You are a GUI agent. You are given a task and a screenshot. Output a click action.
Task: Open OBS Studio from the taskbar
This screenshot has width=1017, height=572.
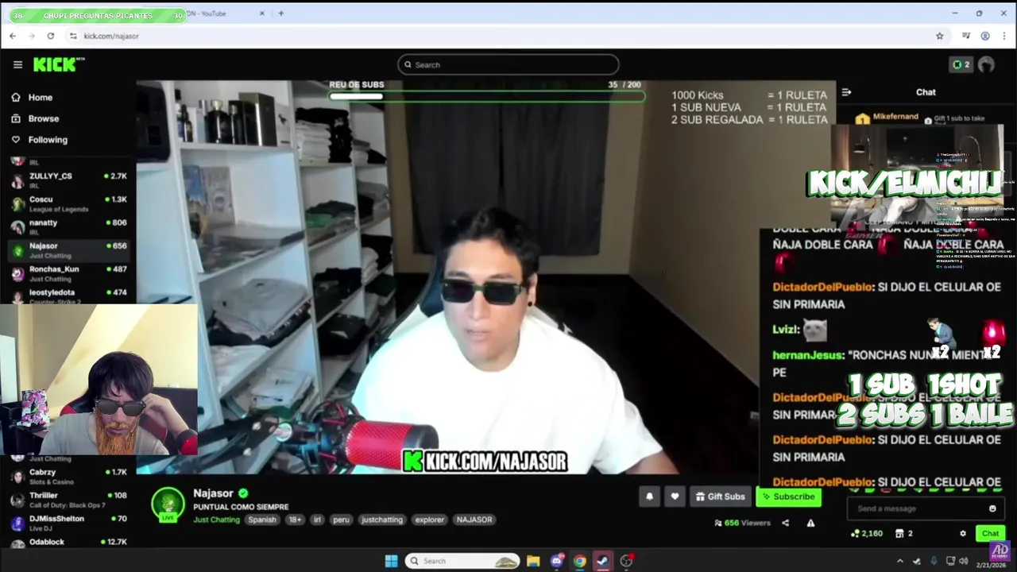point(626,561)
